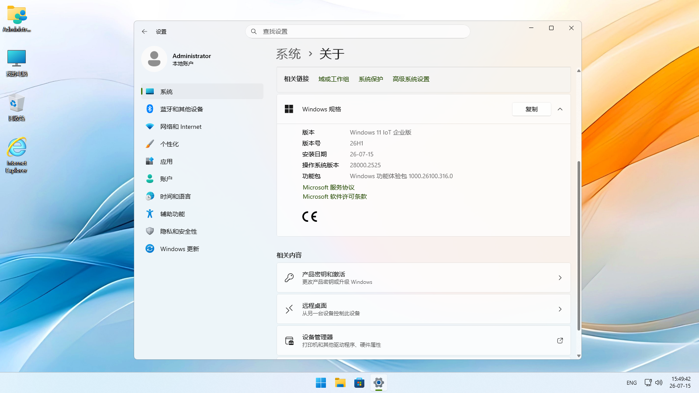The height and width of the screenshot is (393, 699).
Task: Select the 个性化 paintbrush icon
Action: (150, 144)
